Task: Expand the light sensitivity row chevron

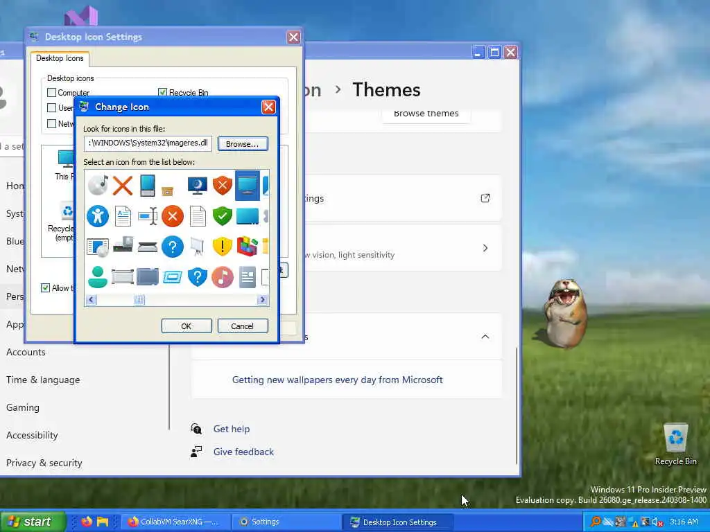Action: pyautogui.click(x=485, y=248)
